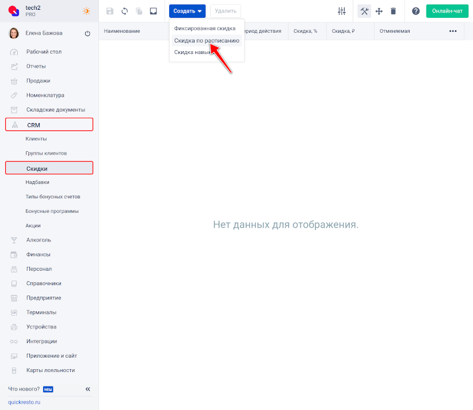Click the trash bin toolbar icon
Screen dimensions: 473x410
pyautogui.click(x=393, y=11)
